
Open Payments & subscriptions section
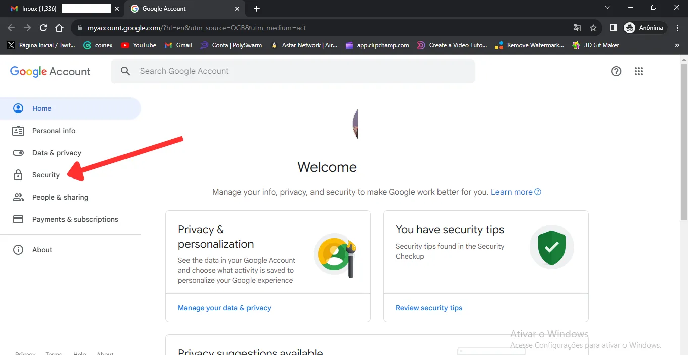[x=75, y=219]
